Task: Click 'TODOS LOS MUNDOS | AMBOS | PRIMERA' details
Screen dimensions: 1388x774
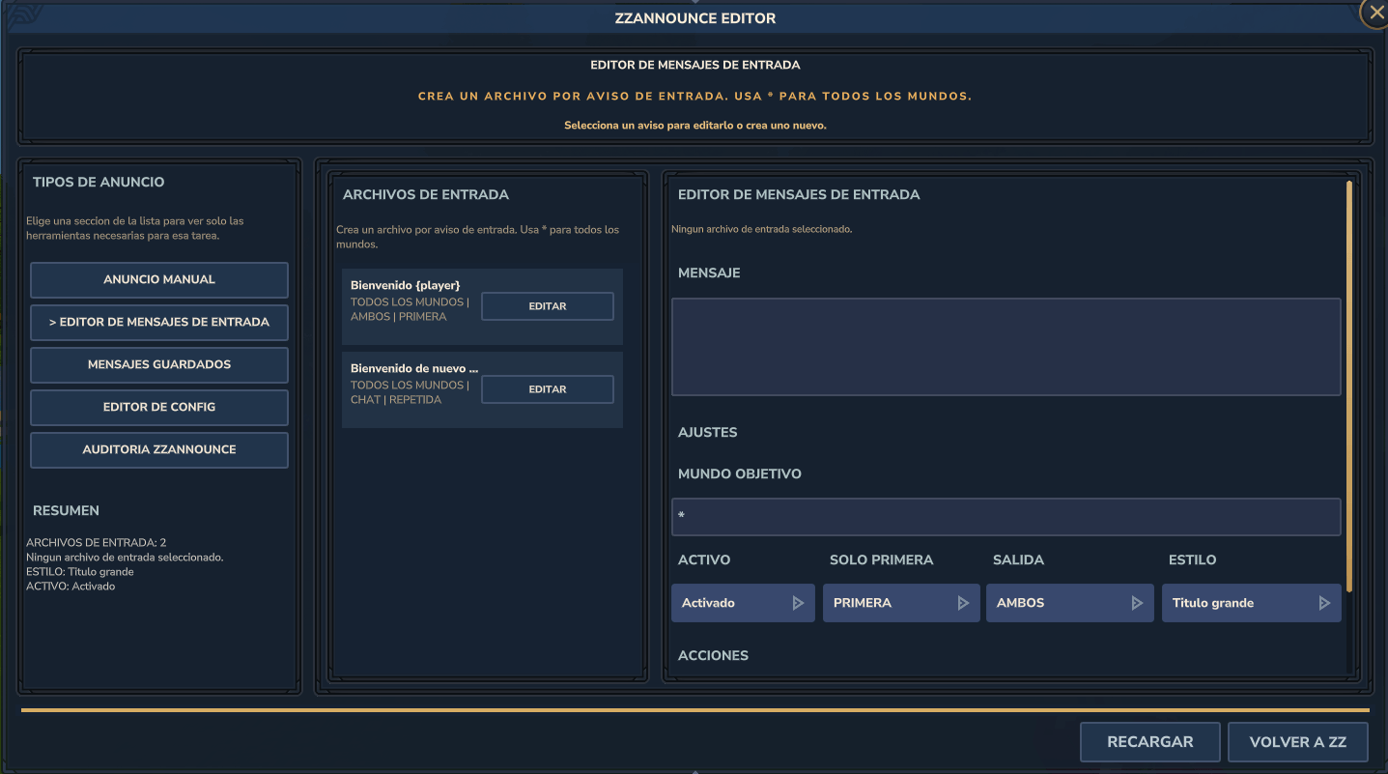Action: point(410,309)
